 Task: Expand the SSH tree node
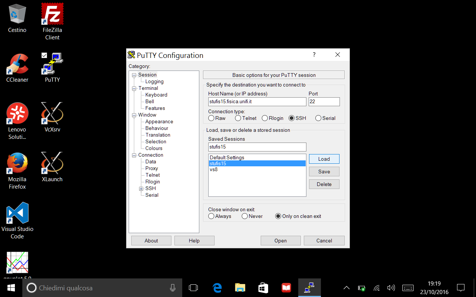[x=141, y=189]
